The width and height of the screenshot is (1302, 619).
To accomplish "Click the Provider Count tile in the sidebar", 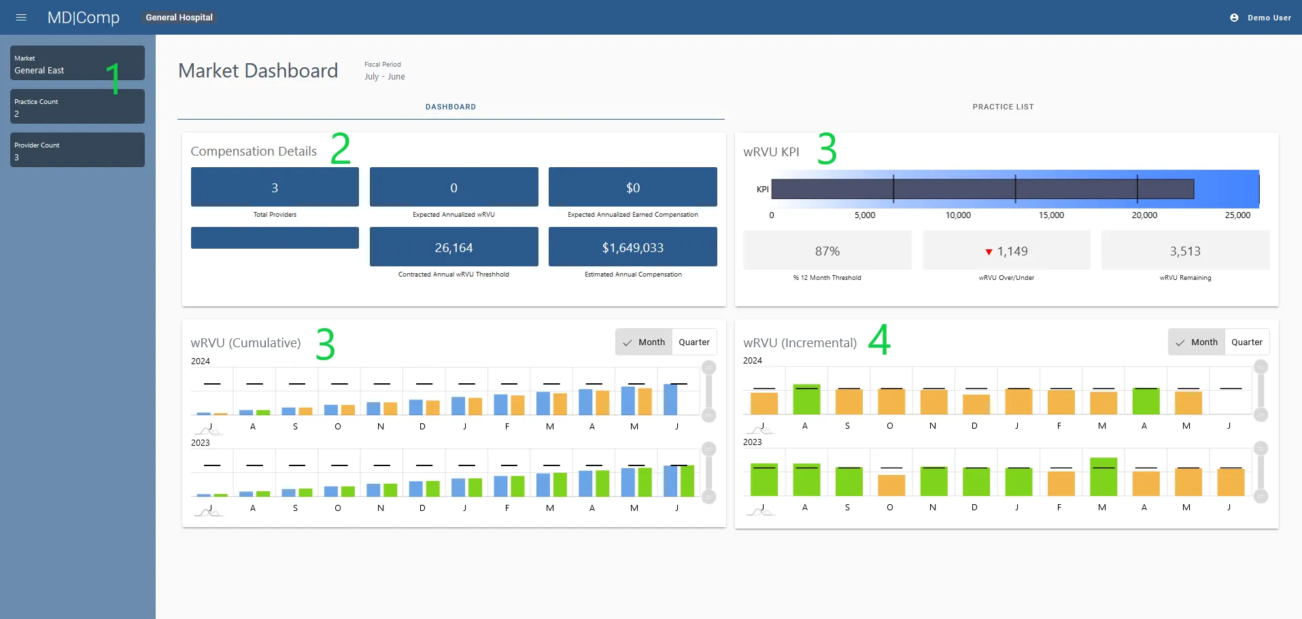I will pos(77,150).
